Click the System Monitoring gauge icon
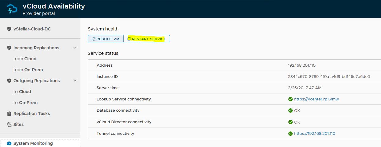The width and height of the screenshot is (381, 147). click(x=9, y=143)
